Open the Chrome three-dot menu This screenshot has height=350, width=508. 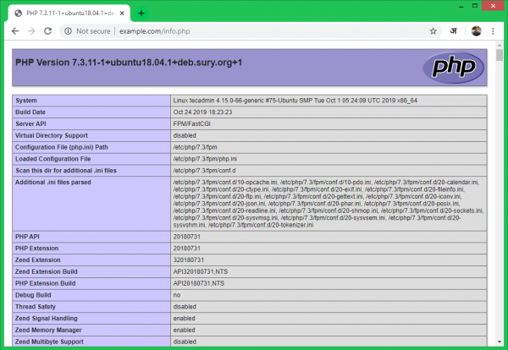tap(494, 30)
